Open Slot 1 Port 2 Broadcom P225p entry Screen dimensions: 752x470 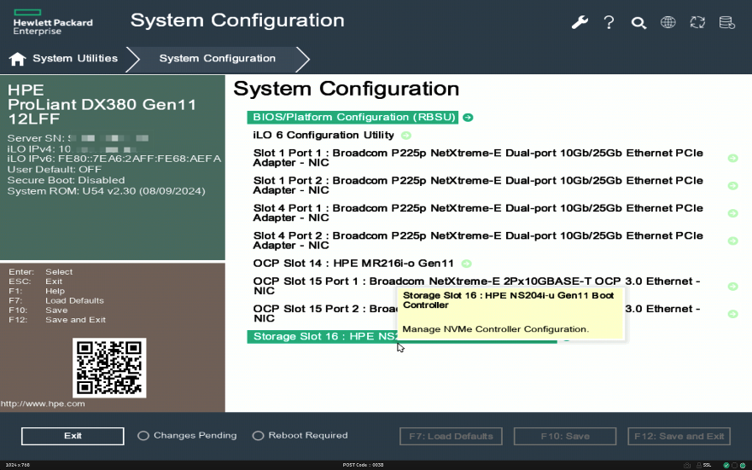[478, 185]
